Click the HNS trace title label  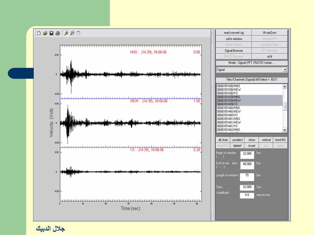tap(148, 52)
